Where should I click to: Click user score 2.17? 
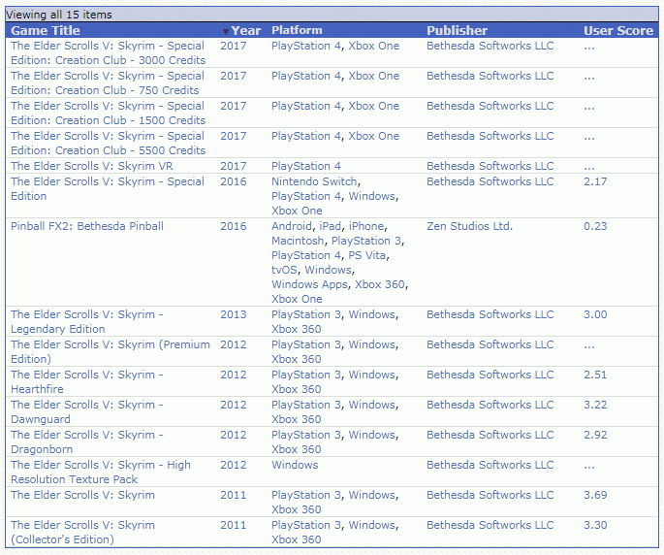coord(595,181)
